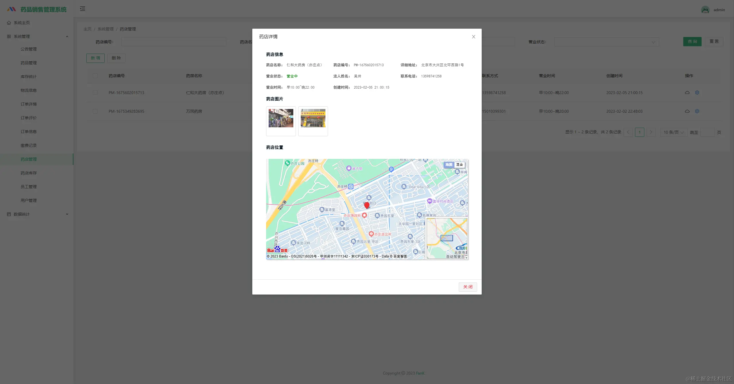
Task: Click the gear settings icon for 万民药房 row
Action: [697, 111]
